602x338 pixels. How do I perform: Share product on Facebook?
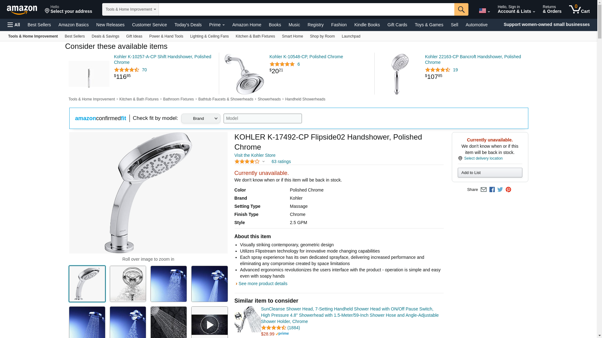click(492, 190)
